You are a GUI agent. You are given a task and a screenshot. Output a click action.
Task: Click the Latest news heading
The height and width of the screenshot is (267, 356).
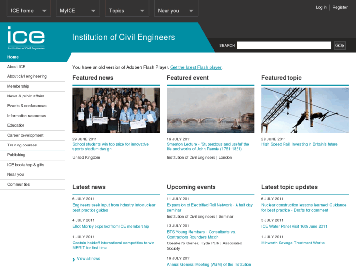click(x=89, y=187)
